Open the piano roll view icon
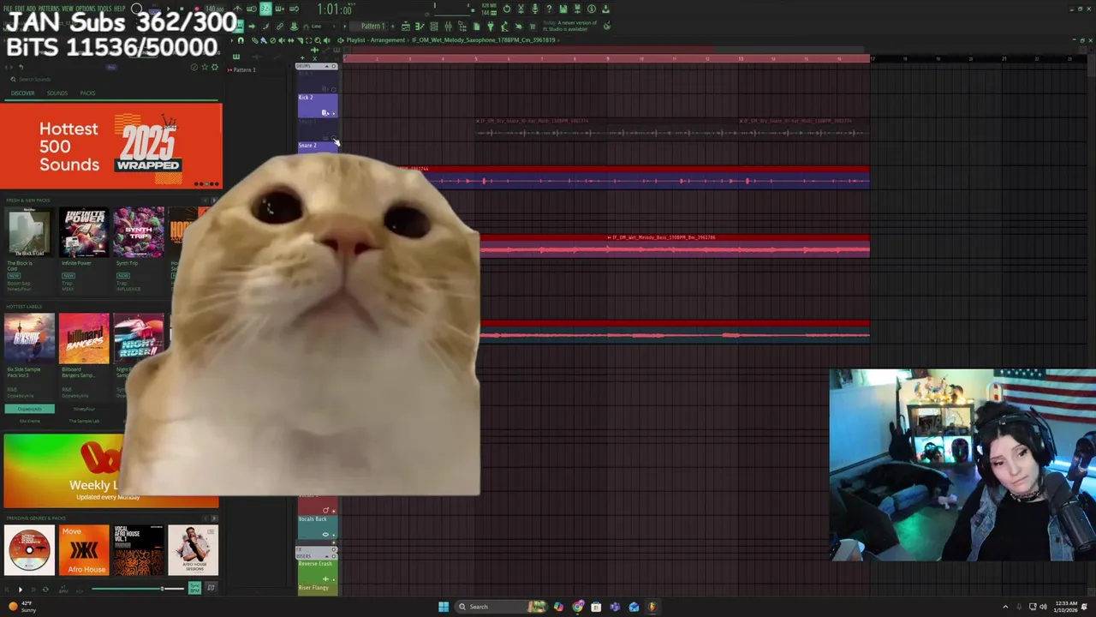 [420, 27]
